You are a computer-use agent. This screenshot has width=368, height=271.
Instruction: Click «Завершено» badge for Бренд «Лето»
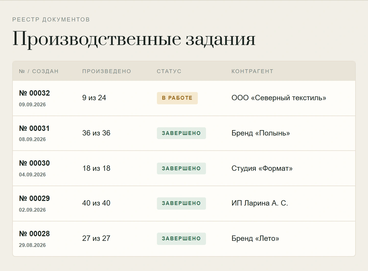coord(181,239)
